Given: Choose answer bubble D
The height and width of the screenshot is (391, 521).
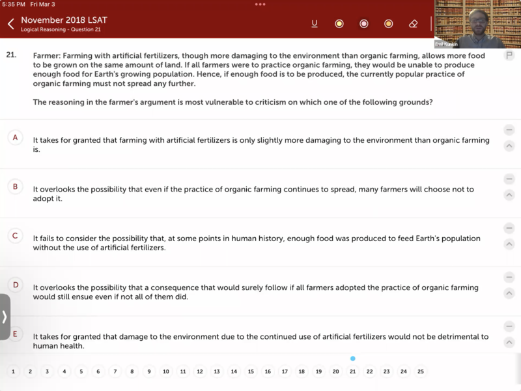Looking at the screenshot, I should (x=15, y=285).
